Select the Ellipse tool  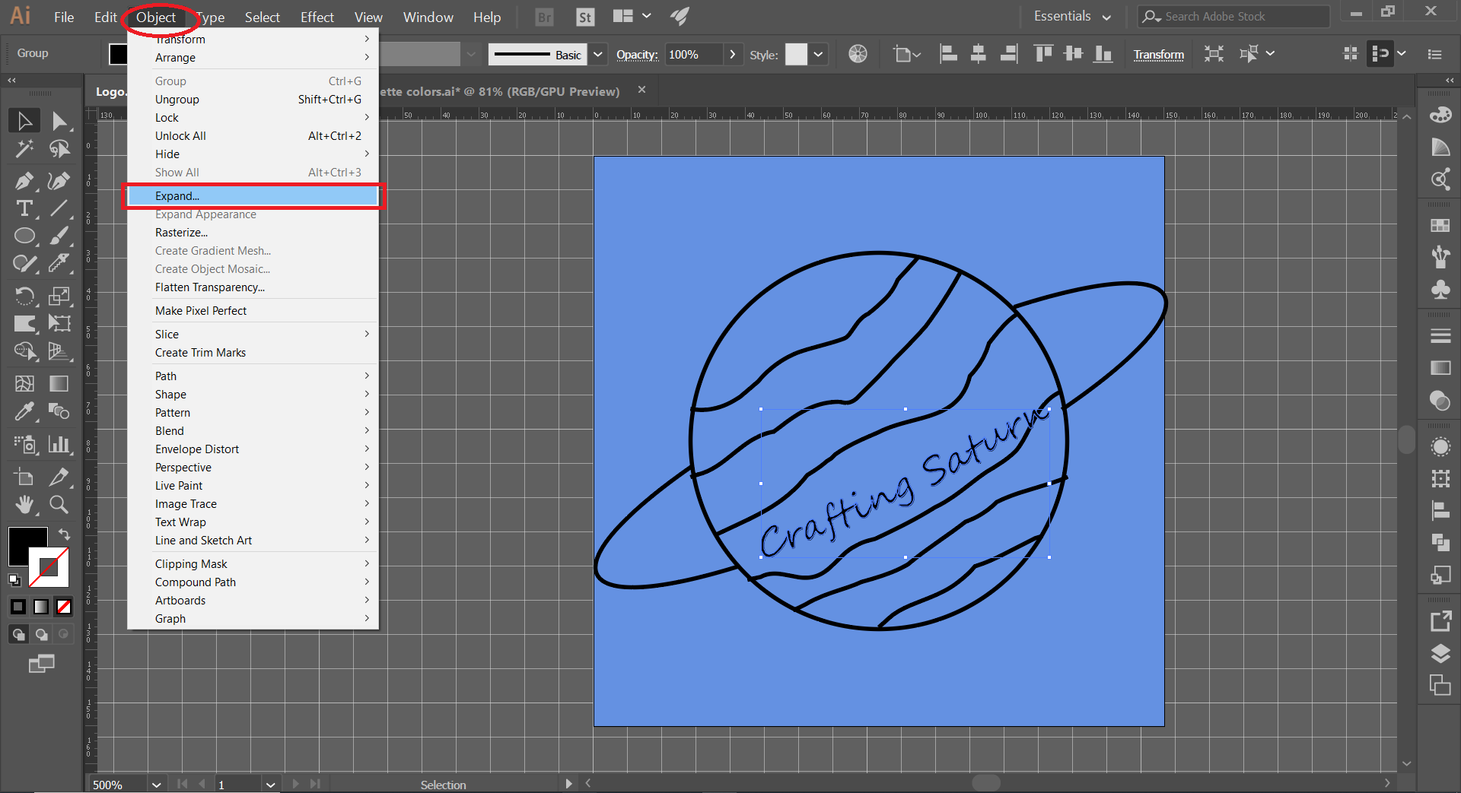(x=24, y=236)
